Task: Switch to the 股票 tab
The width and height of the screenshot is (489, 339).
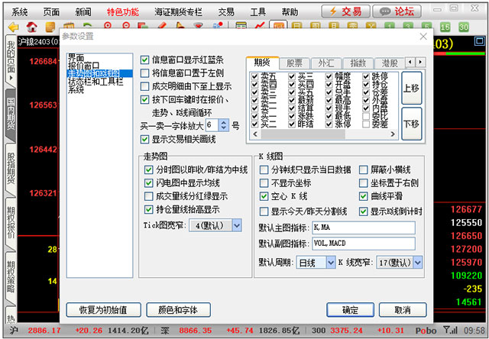Action: (294, 63)
